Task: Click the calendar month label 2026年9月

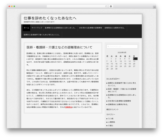Action: coord(122,53)
